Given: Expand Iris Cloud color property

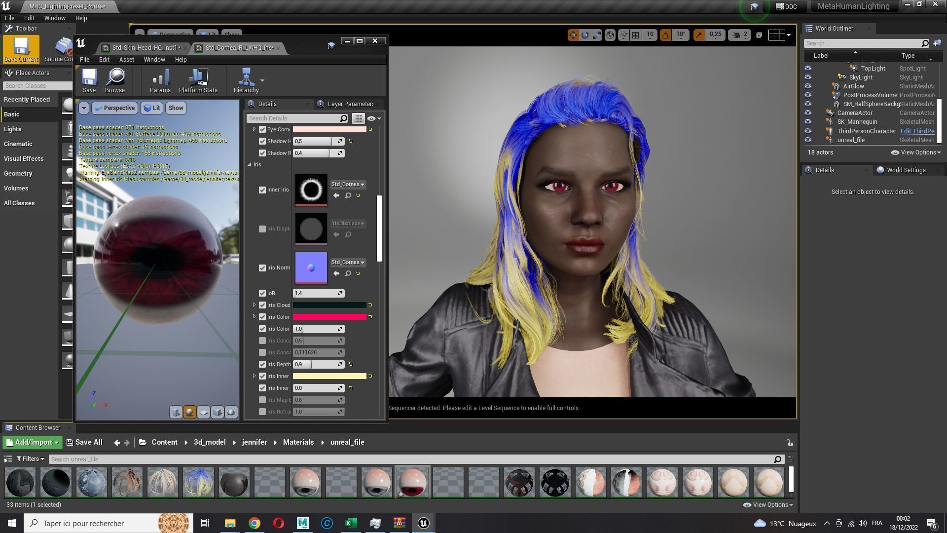Looking at the screenshot, I should 254,305.
